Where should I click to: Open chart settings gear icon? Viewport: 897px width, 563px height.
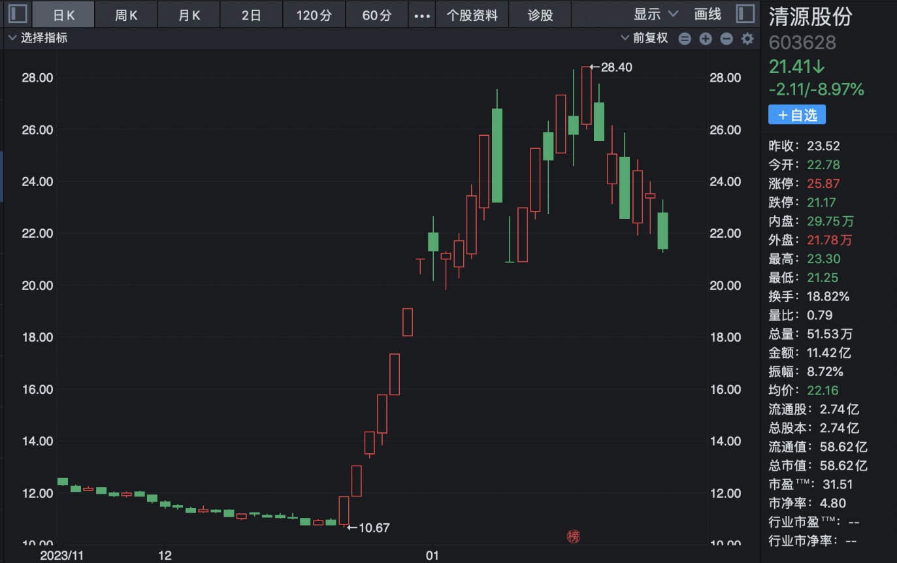tap(747, 39)
